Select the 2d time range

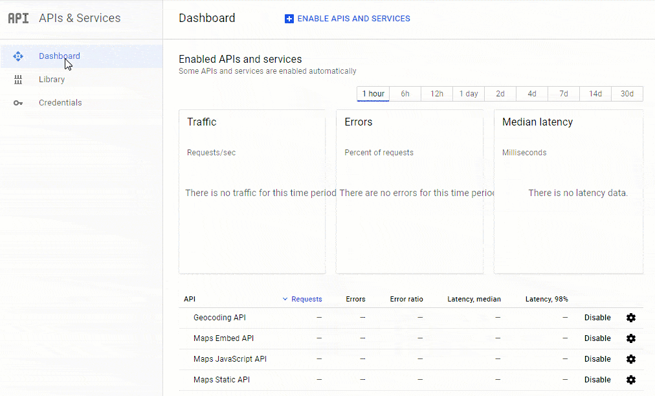500,94
